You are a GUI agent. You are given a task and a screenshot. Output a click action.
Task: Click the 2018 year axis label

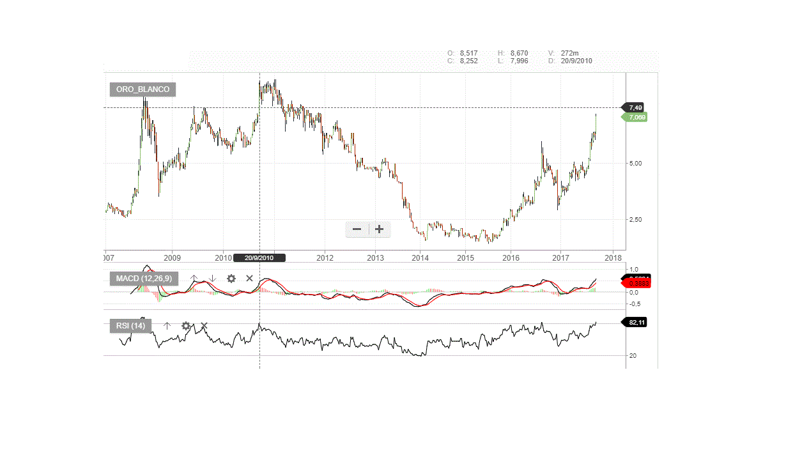[x=613, y=258]
